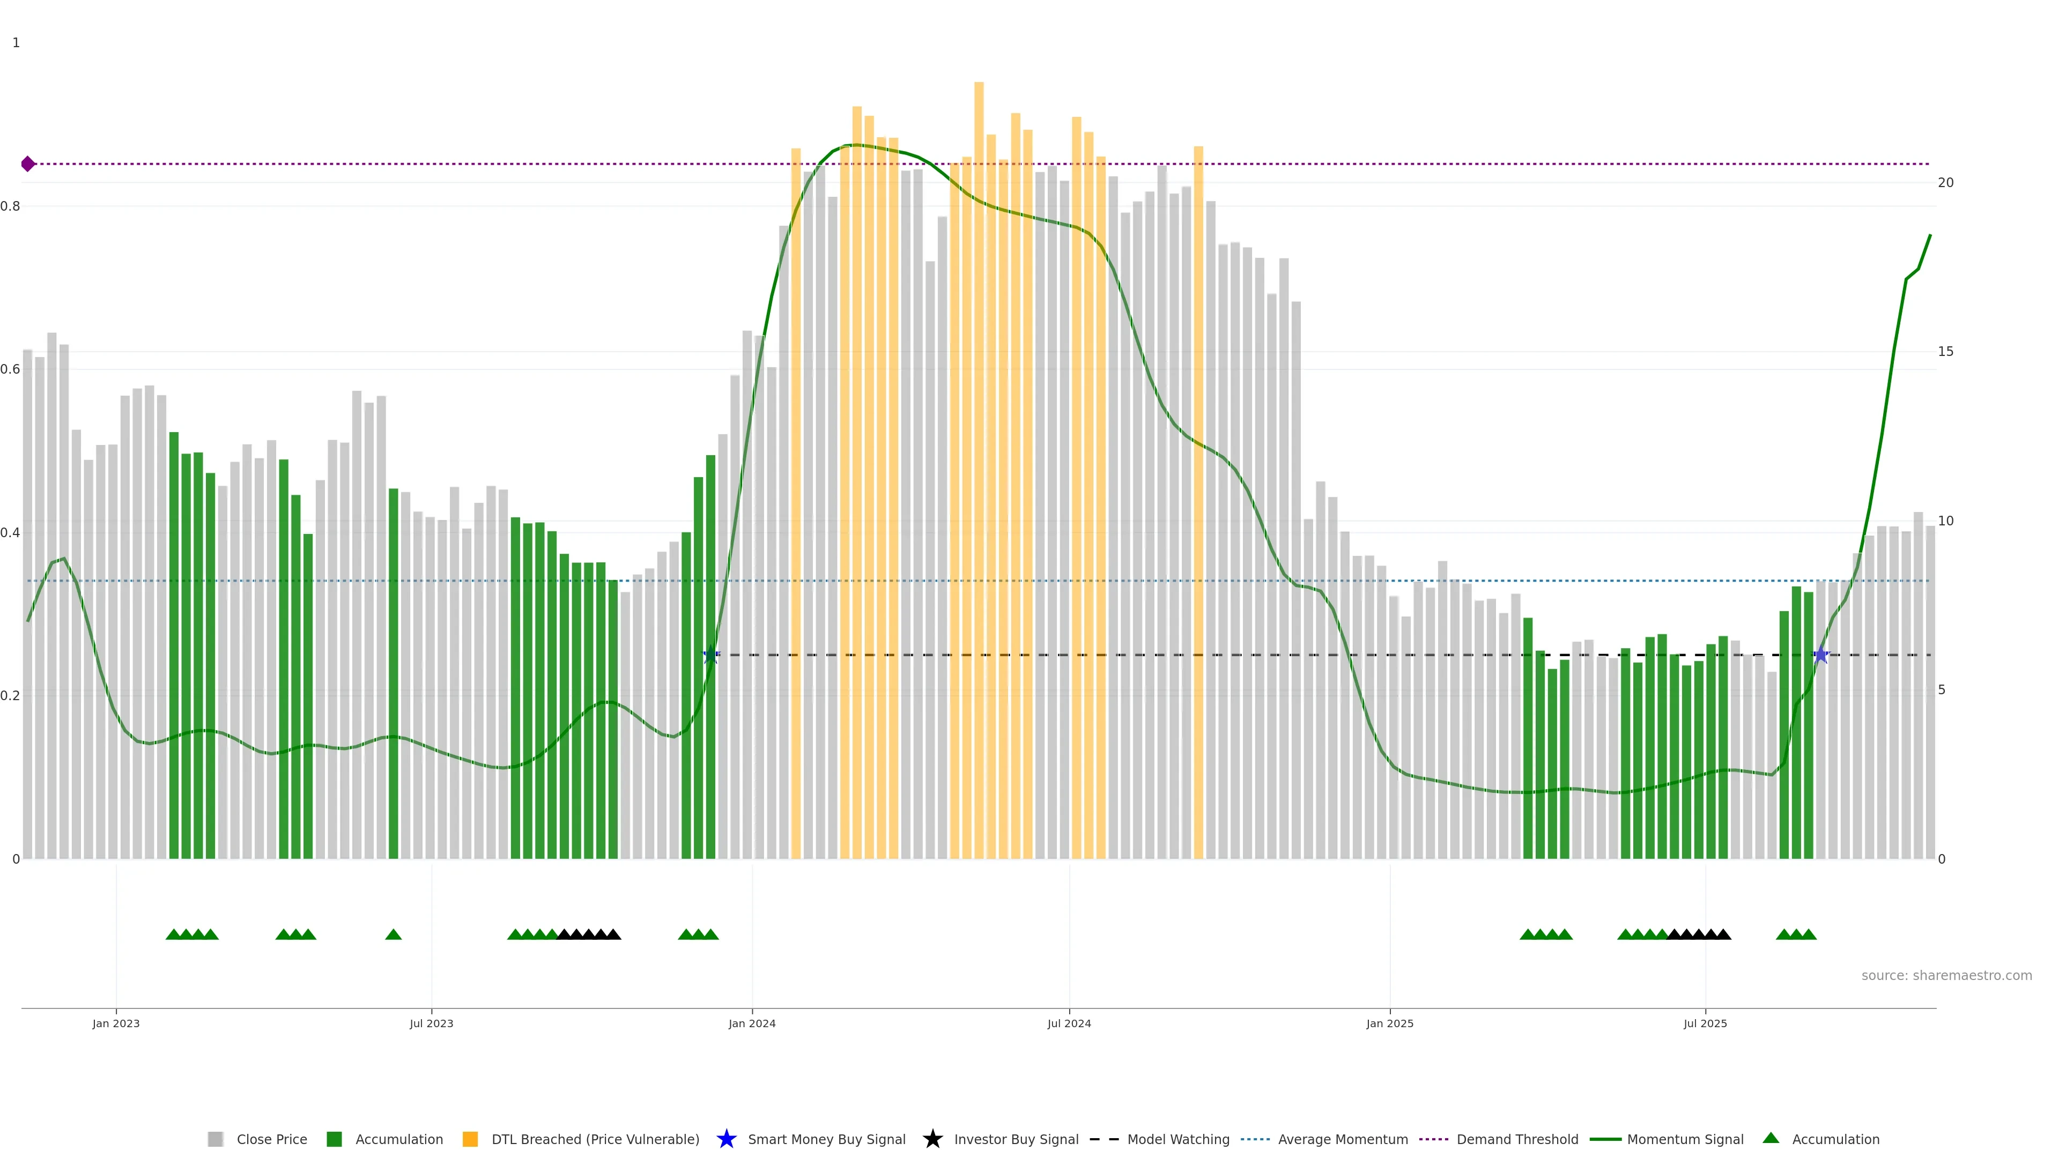Image resolution: width=2059 pixels, height=1158 pixels.
Task: Click the Smart Money Buy Signal legend star
Action: (726, 1139)
